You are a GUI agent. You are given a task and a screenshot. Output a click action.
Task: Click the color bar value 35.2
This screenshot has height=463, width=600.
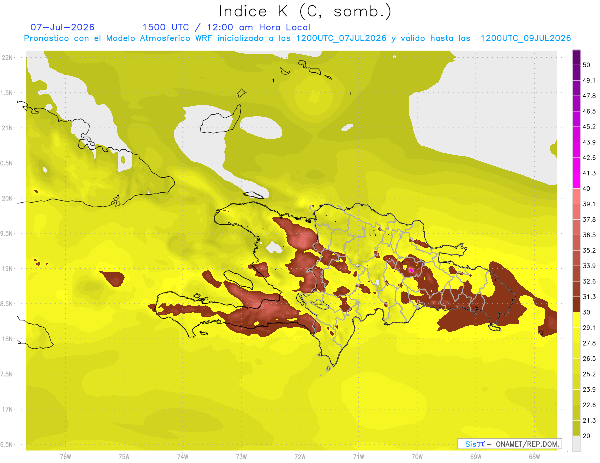coord(589,250)
